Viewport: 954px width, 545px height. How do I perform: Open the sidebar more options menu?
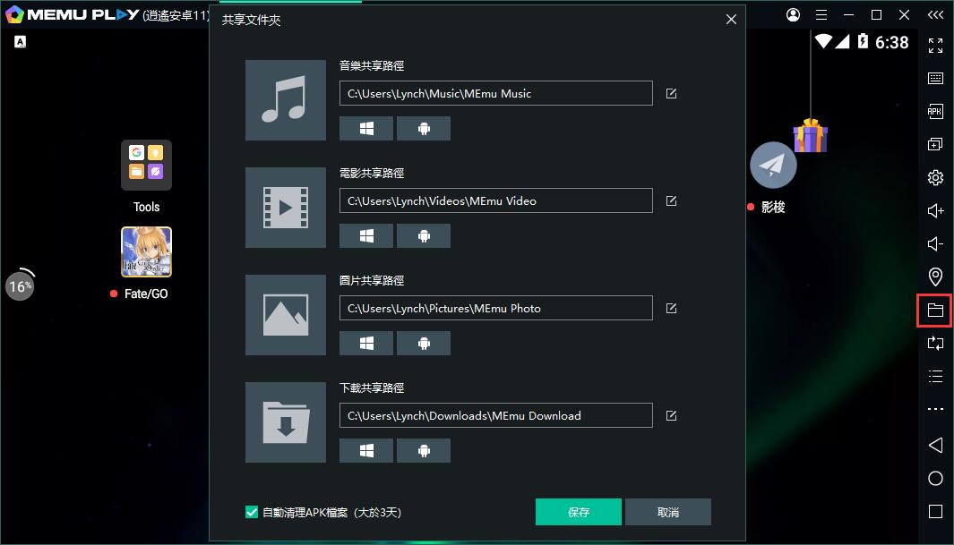(x=935, y=409)
